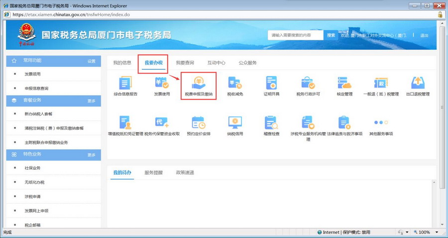Image resolution: width=448 pixels, height=238 pixels.
Task: Switch to 我要查询 tab
Action: pyautogui.click(x=185, y=63)
